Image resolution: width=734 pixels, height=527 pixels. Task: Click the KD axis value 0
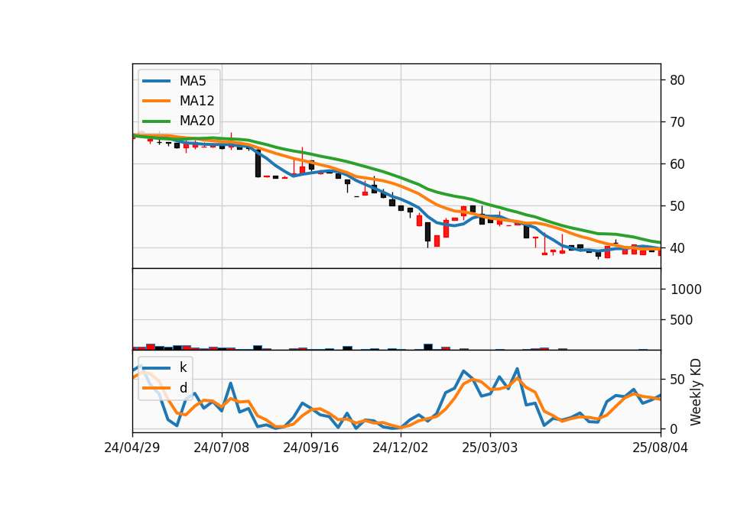click(x=674, y=428)
